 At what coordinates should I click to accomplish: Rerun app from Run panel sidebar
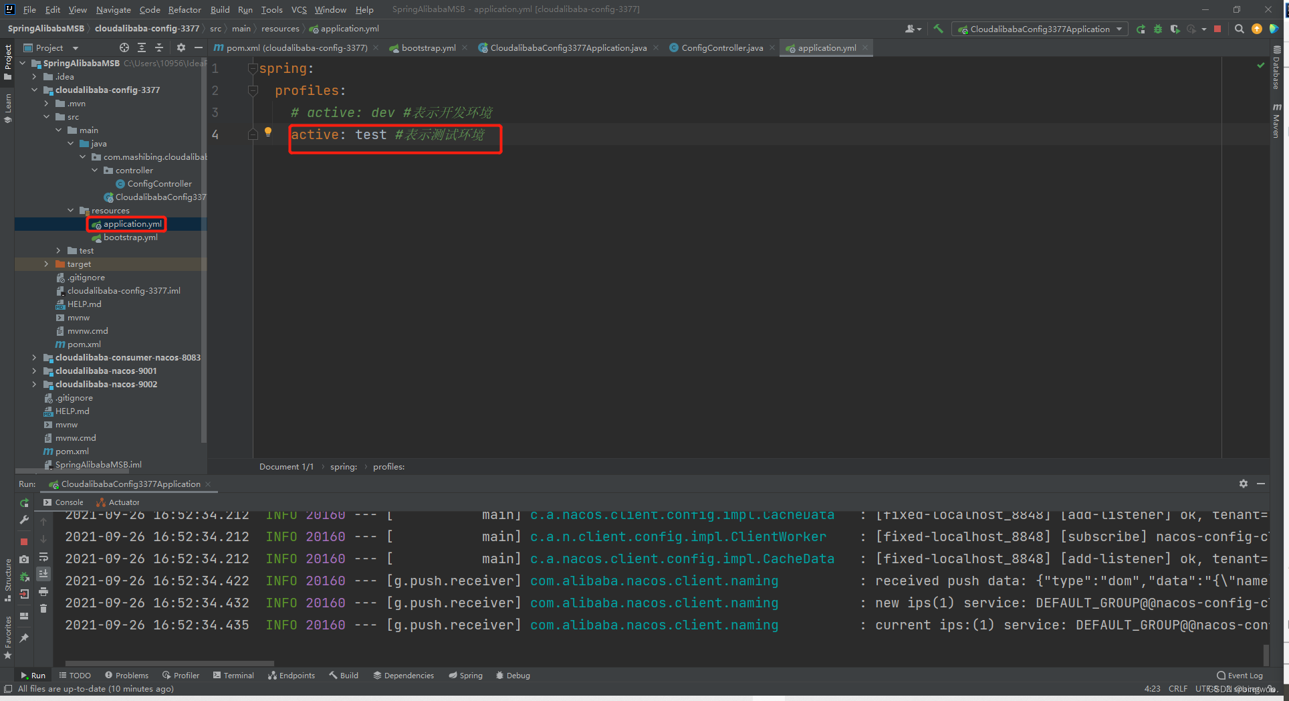24,502
